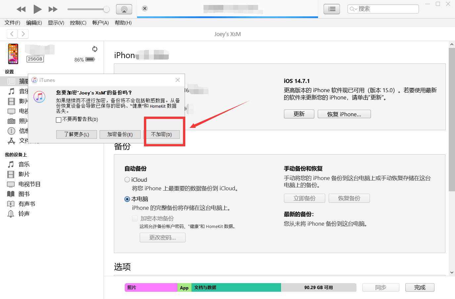The width and height of the screenshot is (455, 299).
Task: Toggle the 加密本地备份 checkbox
Action: 135,218
